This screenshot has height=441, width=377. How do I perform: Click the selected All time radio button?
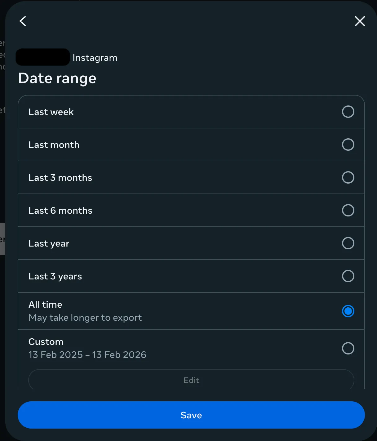(x=348, y=311)
